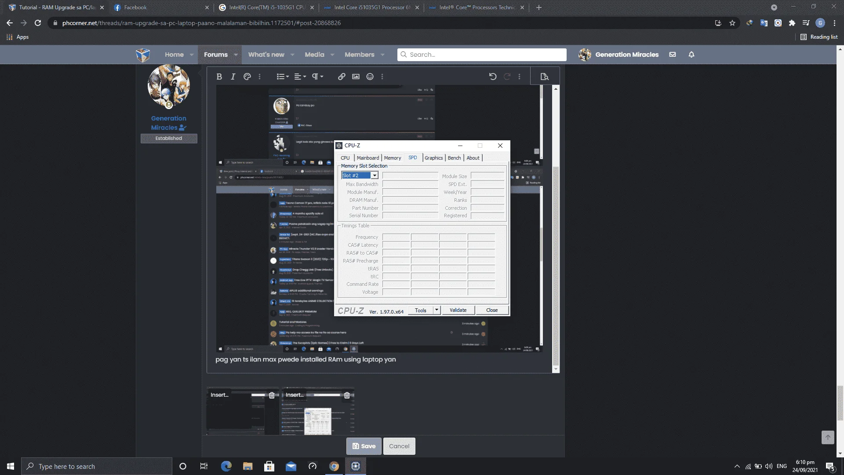
Task: Click the Tools button in CPU-Z
Action: click(421, 310)
